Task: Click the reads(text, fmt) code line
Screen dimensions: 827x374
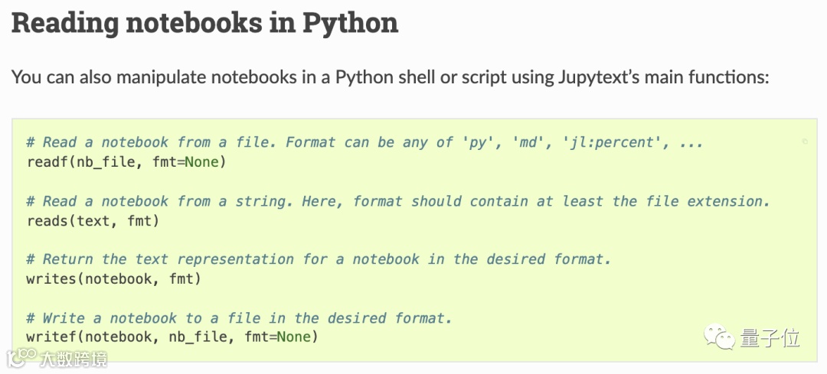Action: coord(93,221)
